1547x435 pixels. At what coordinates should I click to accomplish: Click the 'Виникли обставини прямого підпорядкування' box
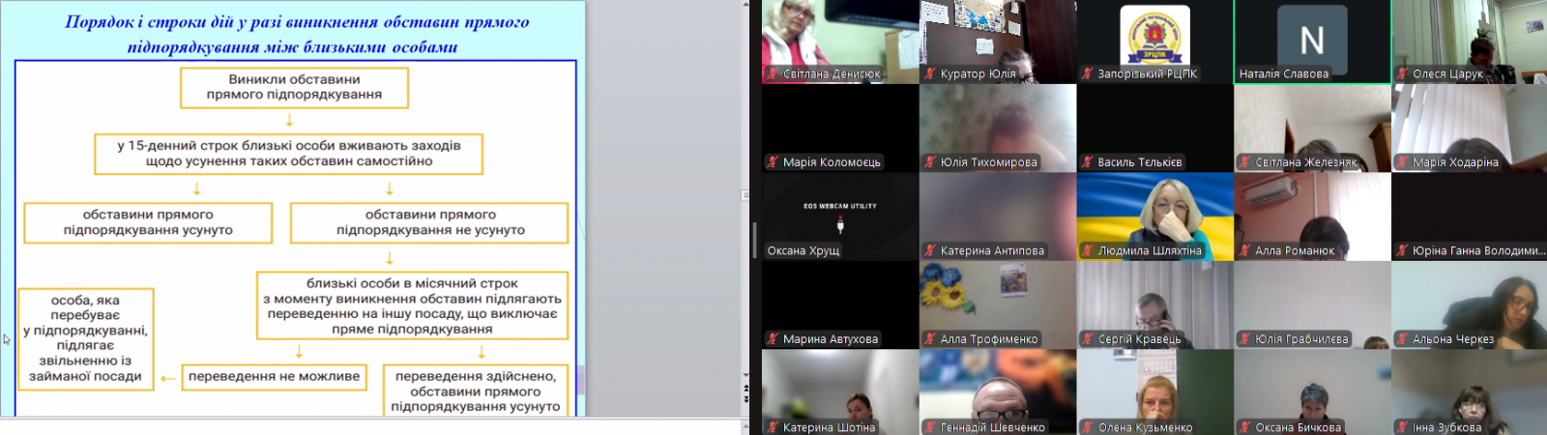click(x=294, y=87)
